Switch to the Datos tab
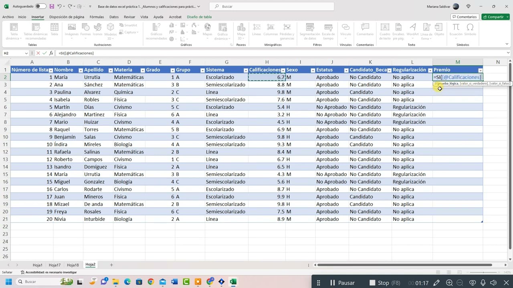 (114, 17)
